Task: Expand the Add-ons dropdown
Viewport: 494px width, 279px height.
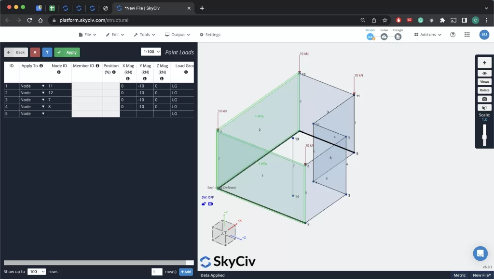Action: coord(427,35)
